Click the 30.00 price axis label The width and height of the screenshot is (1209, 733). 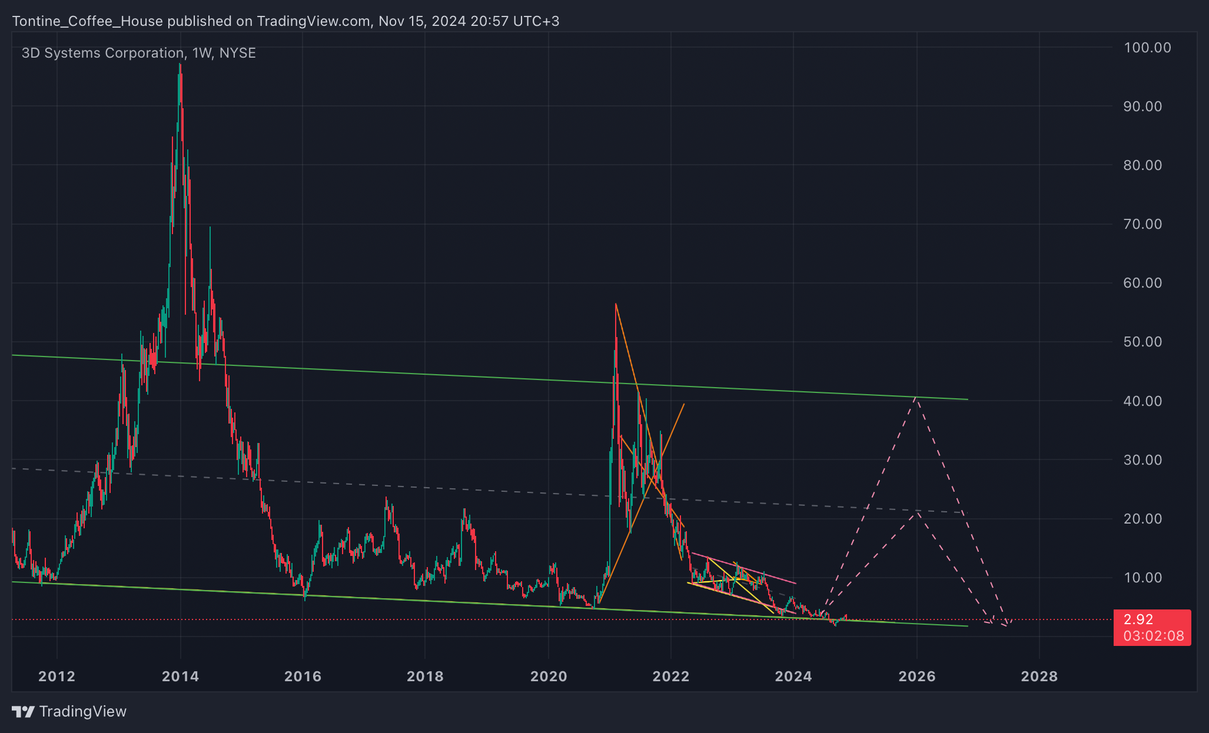tap(1142, 460)
